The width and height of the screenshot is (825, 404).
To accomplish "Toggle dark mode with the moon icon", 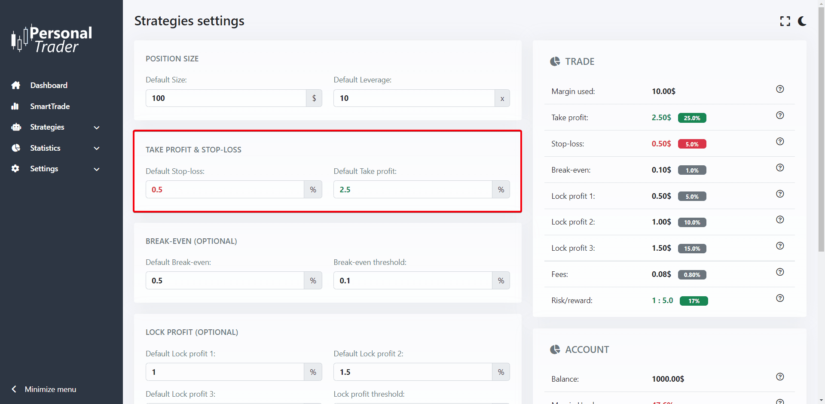I will point(802,21).
